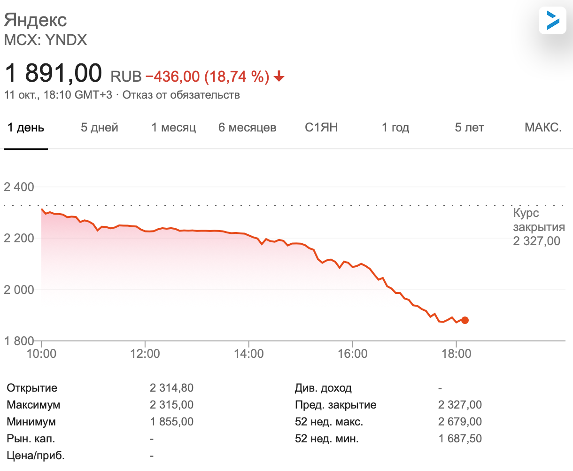This screenshot has width=573, height=471.
Task: Select the МАКС. range tab
Action: point(543,128)
